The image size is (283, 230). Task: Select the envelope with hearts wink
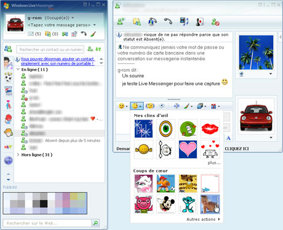(210, 149)
